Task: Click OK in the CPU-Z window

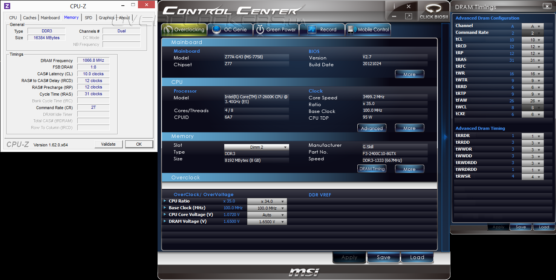Action: pos(139,144)
